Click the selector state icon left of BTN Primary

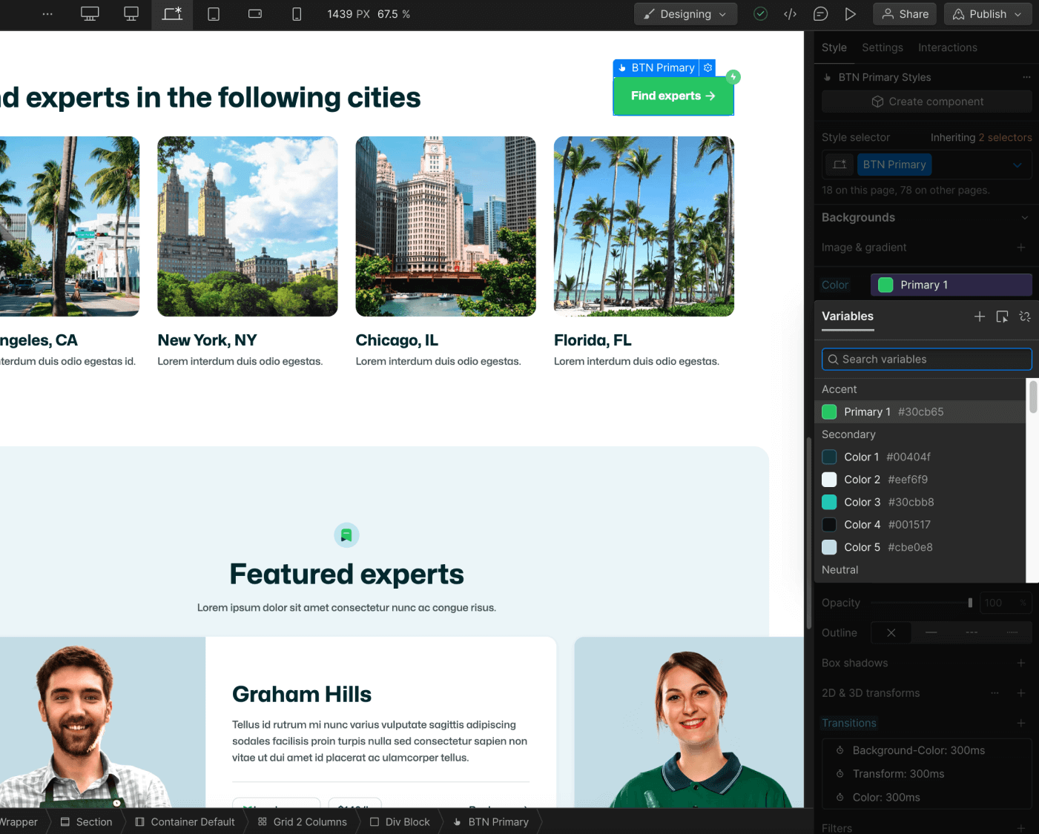pos(840,165)
